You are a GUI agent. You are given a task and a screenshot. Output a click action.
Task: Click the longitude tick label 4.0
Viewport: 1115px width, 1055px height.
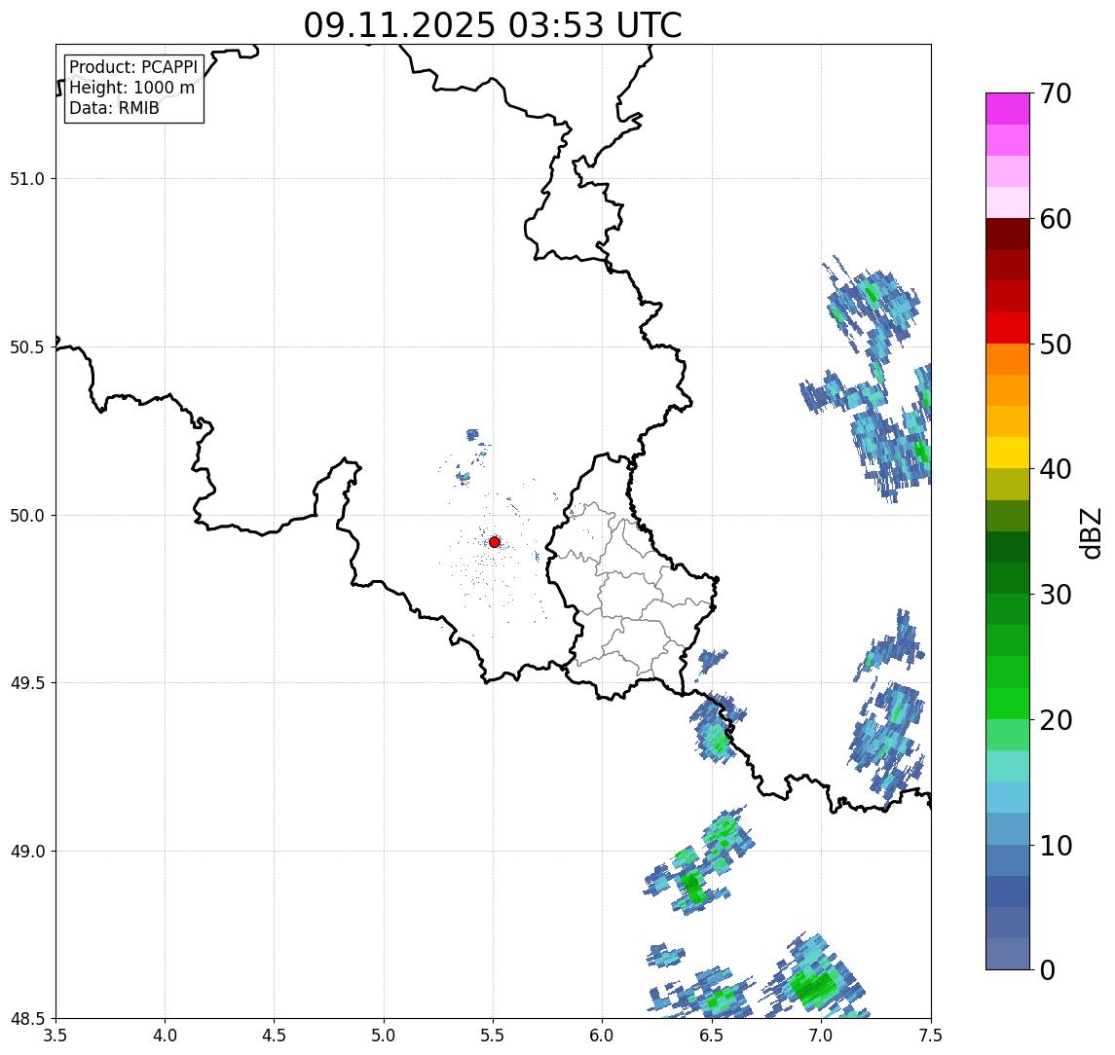(165, 1036)
